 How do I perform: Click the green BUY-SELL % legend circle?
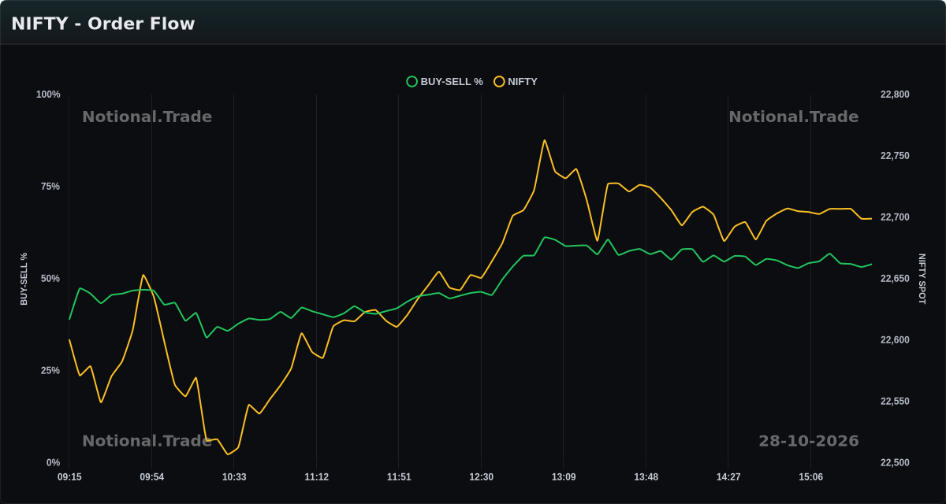coord(412,81)
